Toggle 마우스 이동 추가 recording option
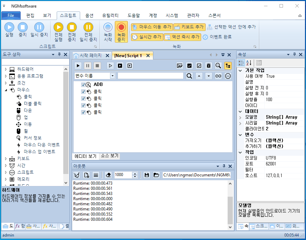 pyautogui.click(x=152, y=27)
